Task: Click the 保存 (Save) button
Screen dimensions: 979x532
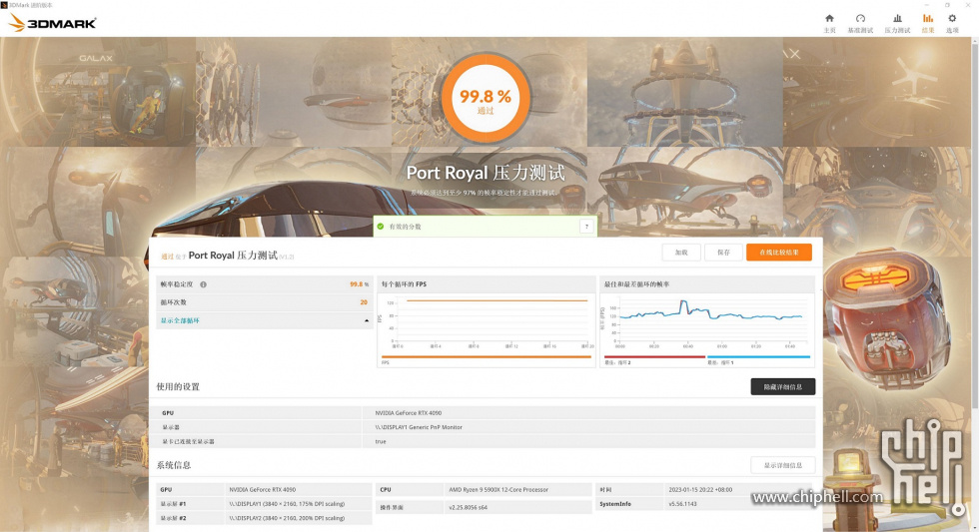Action: [x=723, y=253]
